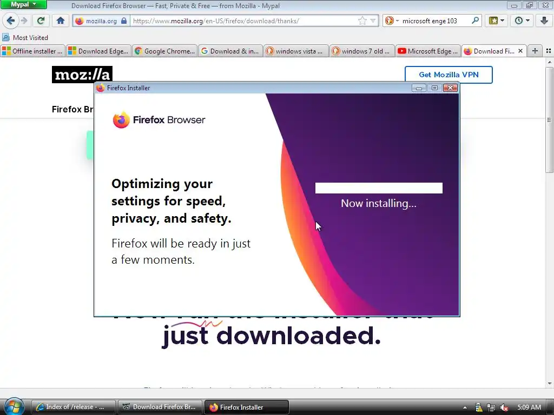Click the moz://a logo
This screenshot has width=554, height=415.
click(x=82, y=75)
